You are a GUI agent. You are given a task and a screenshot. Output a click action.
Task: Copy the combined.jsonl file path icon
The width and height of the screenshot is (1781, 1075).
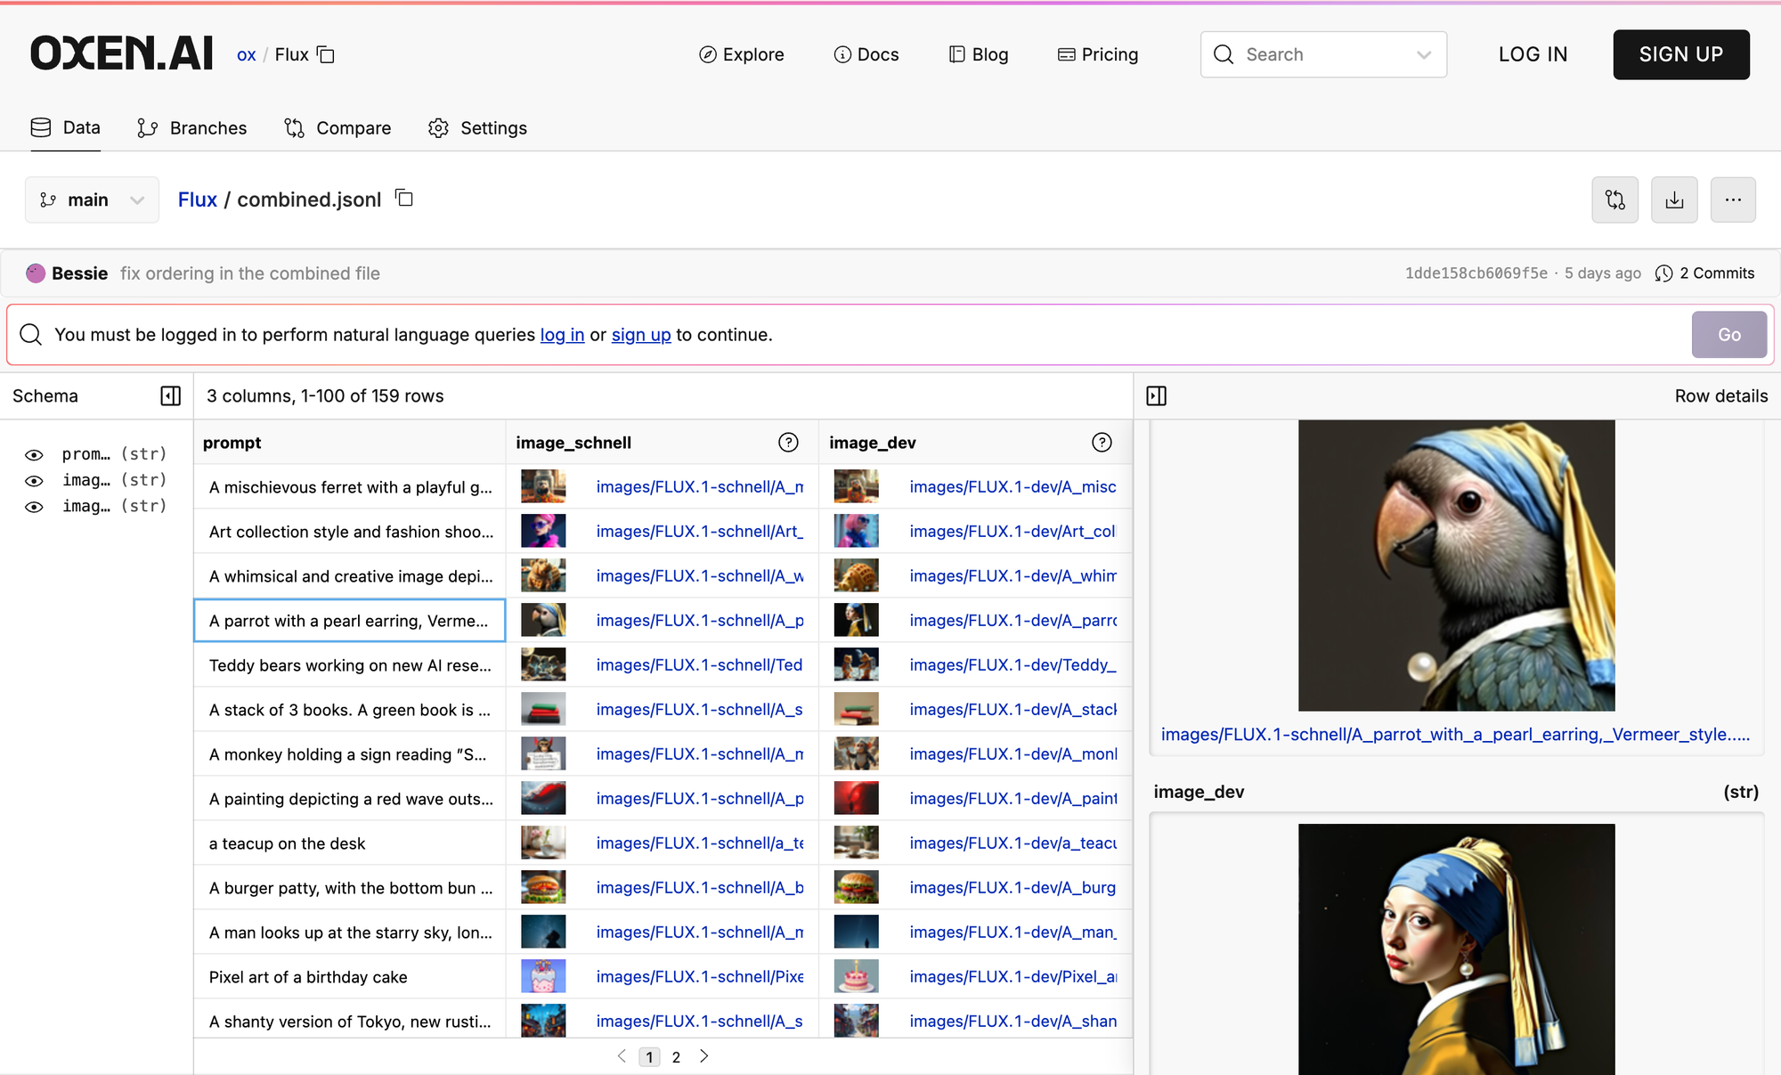click(x=404, y=198)
